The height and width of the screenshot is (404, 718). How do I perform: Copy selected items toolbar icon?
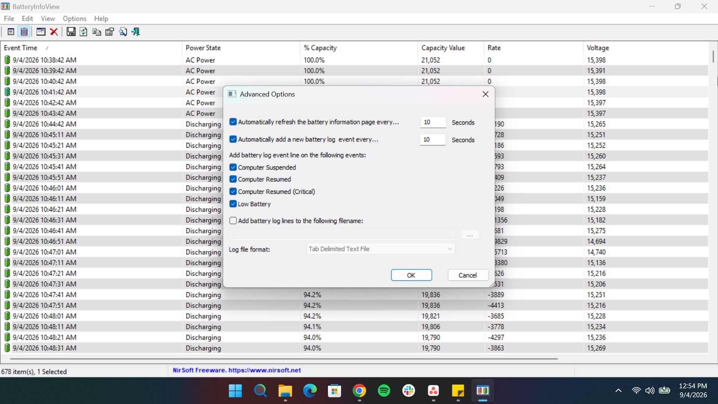click(96, 32)
